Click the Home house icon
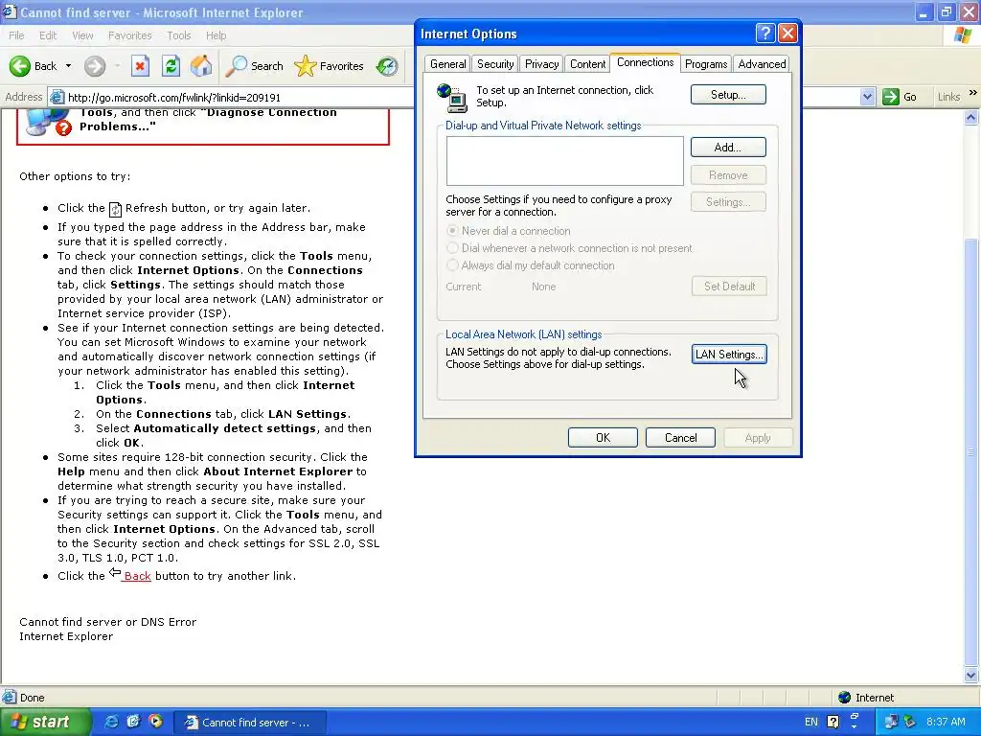Screen dimensions: 981x736 click(201, 66)
